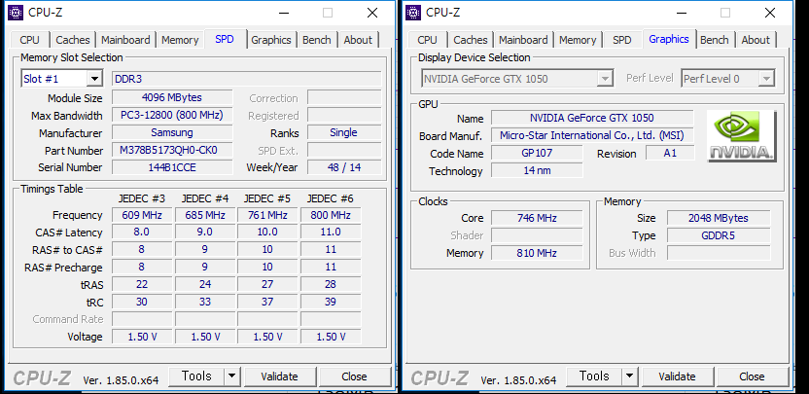This screenshot has height=394, width=809.
Task: Click JEDEC #6 frequency 800 MHz
Action: coord(331,215)
